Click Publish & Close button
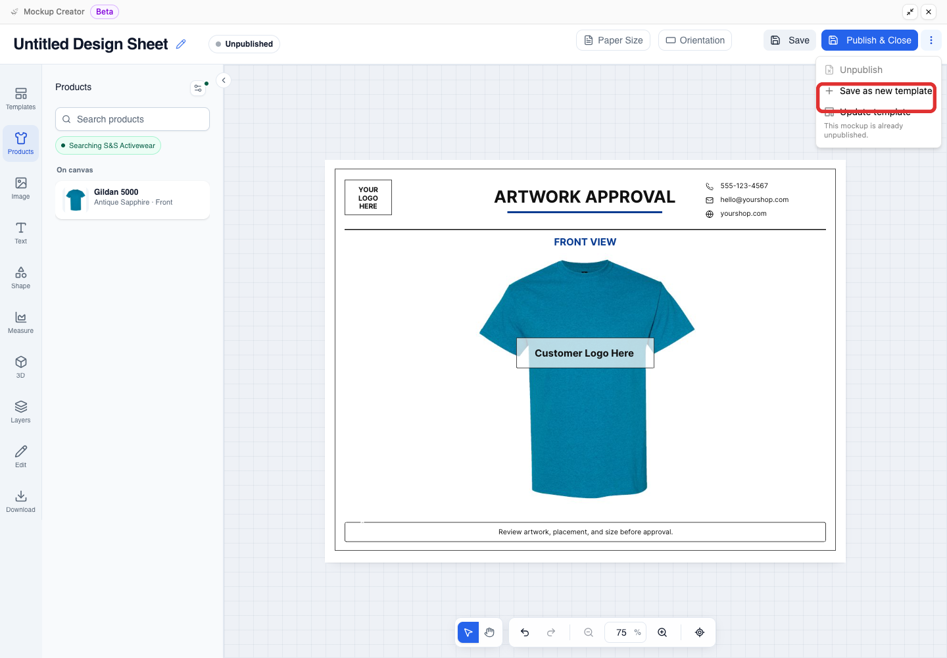Viewport: 947px width, 658px height. pos(869,40)
